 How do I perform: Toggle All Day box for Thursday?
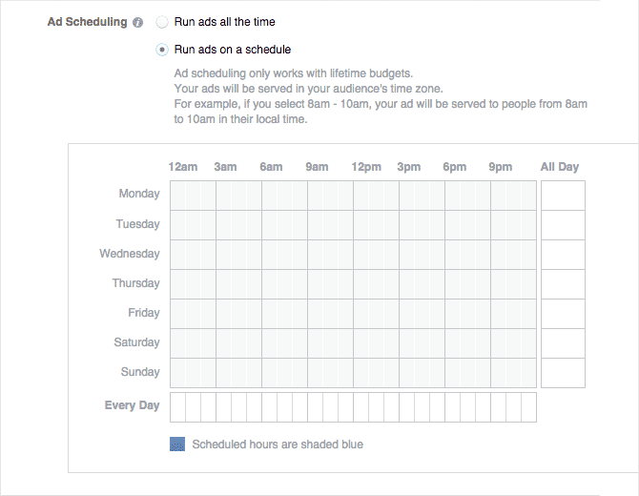tap(564, 284)
